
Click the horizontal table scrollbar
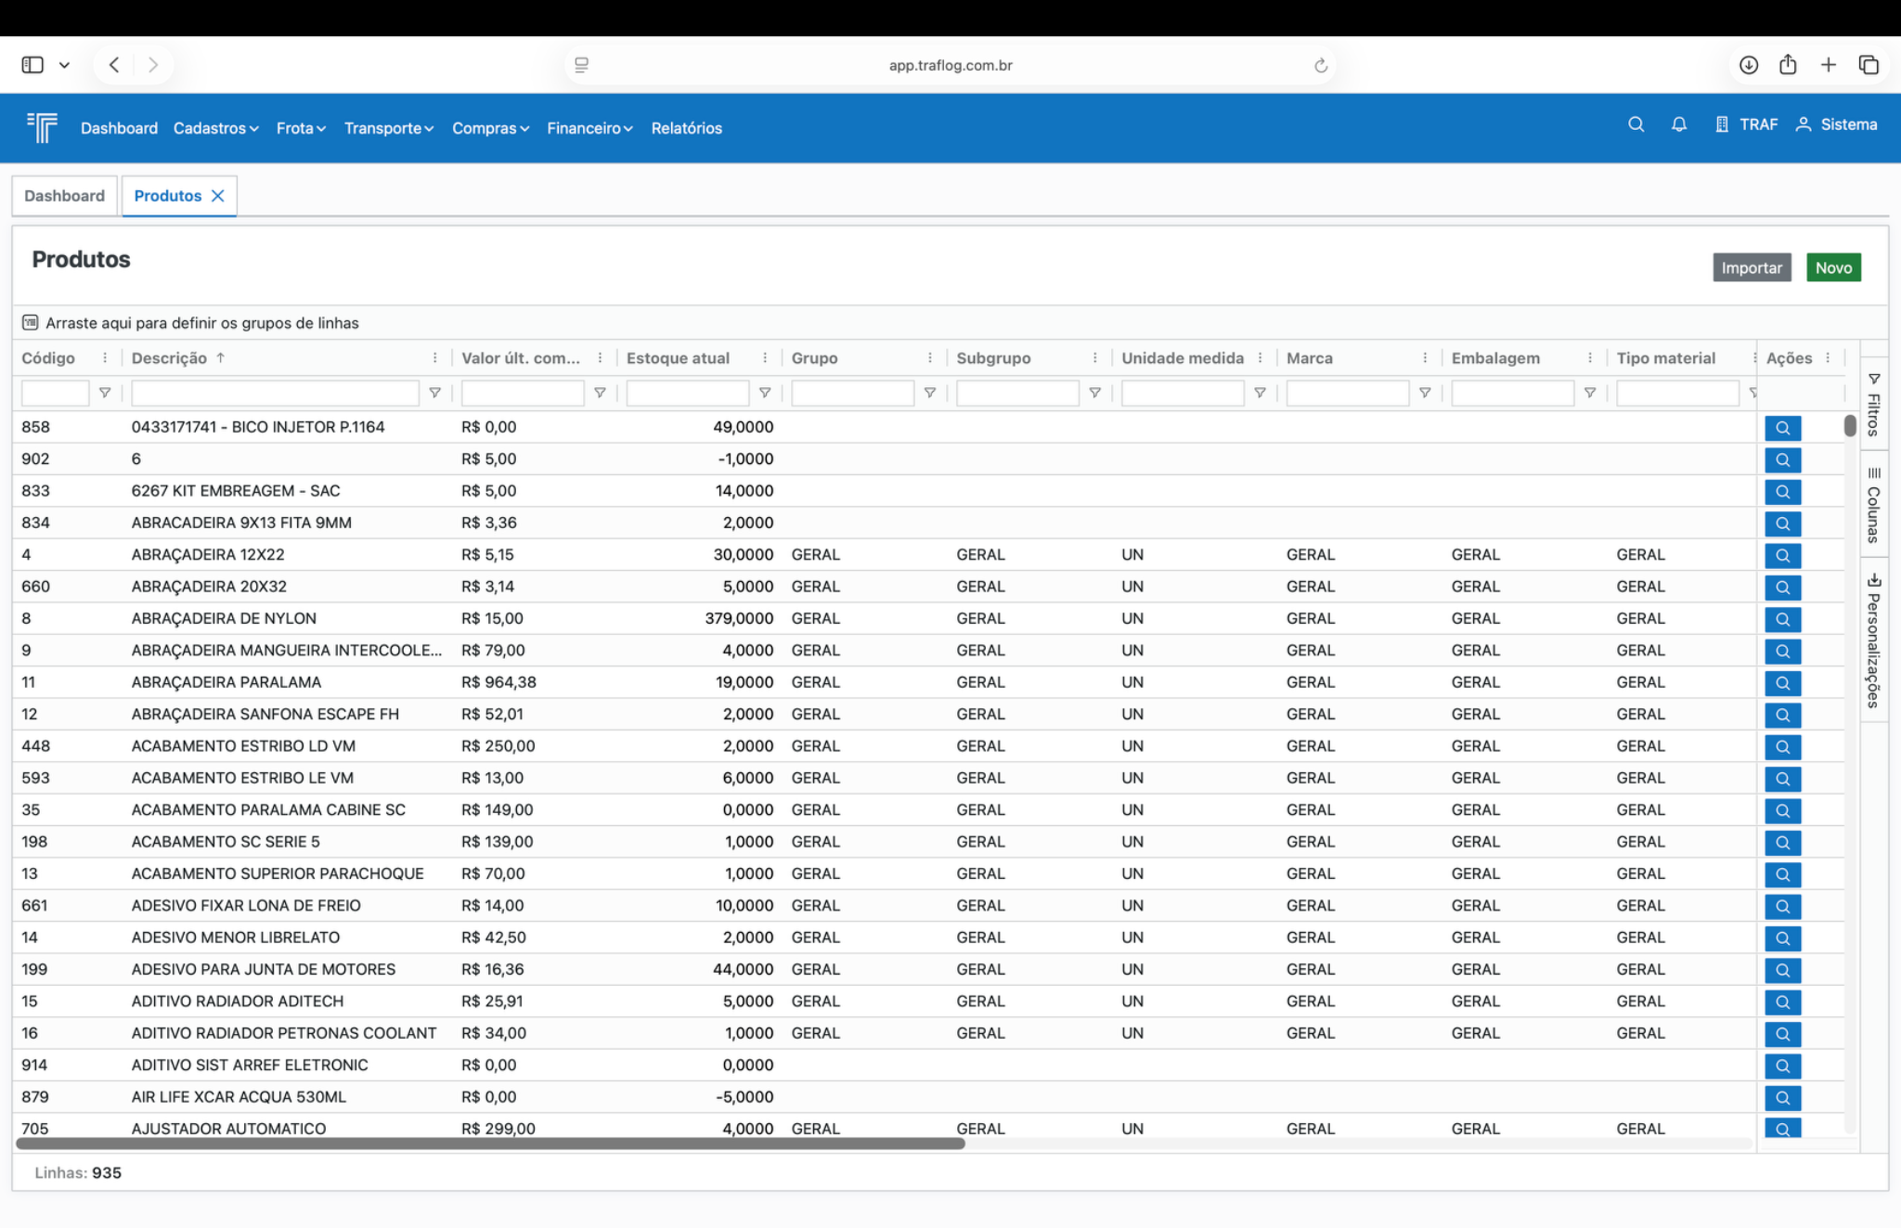pyautogui.click(x=490, y=1144)
